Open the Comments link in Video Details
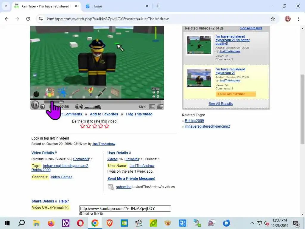Screen dimensions: 305x229 pyautogui.click(x=81, y=159)
